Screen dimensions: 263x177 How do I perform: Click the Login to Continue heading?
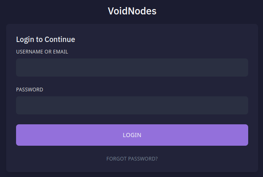point(45,40)
